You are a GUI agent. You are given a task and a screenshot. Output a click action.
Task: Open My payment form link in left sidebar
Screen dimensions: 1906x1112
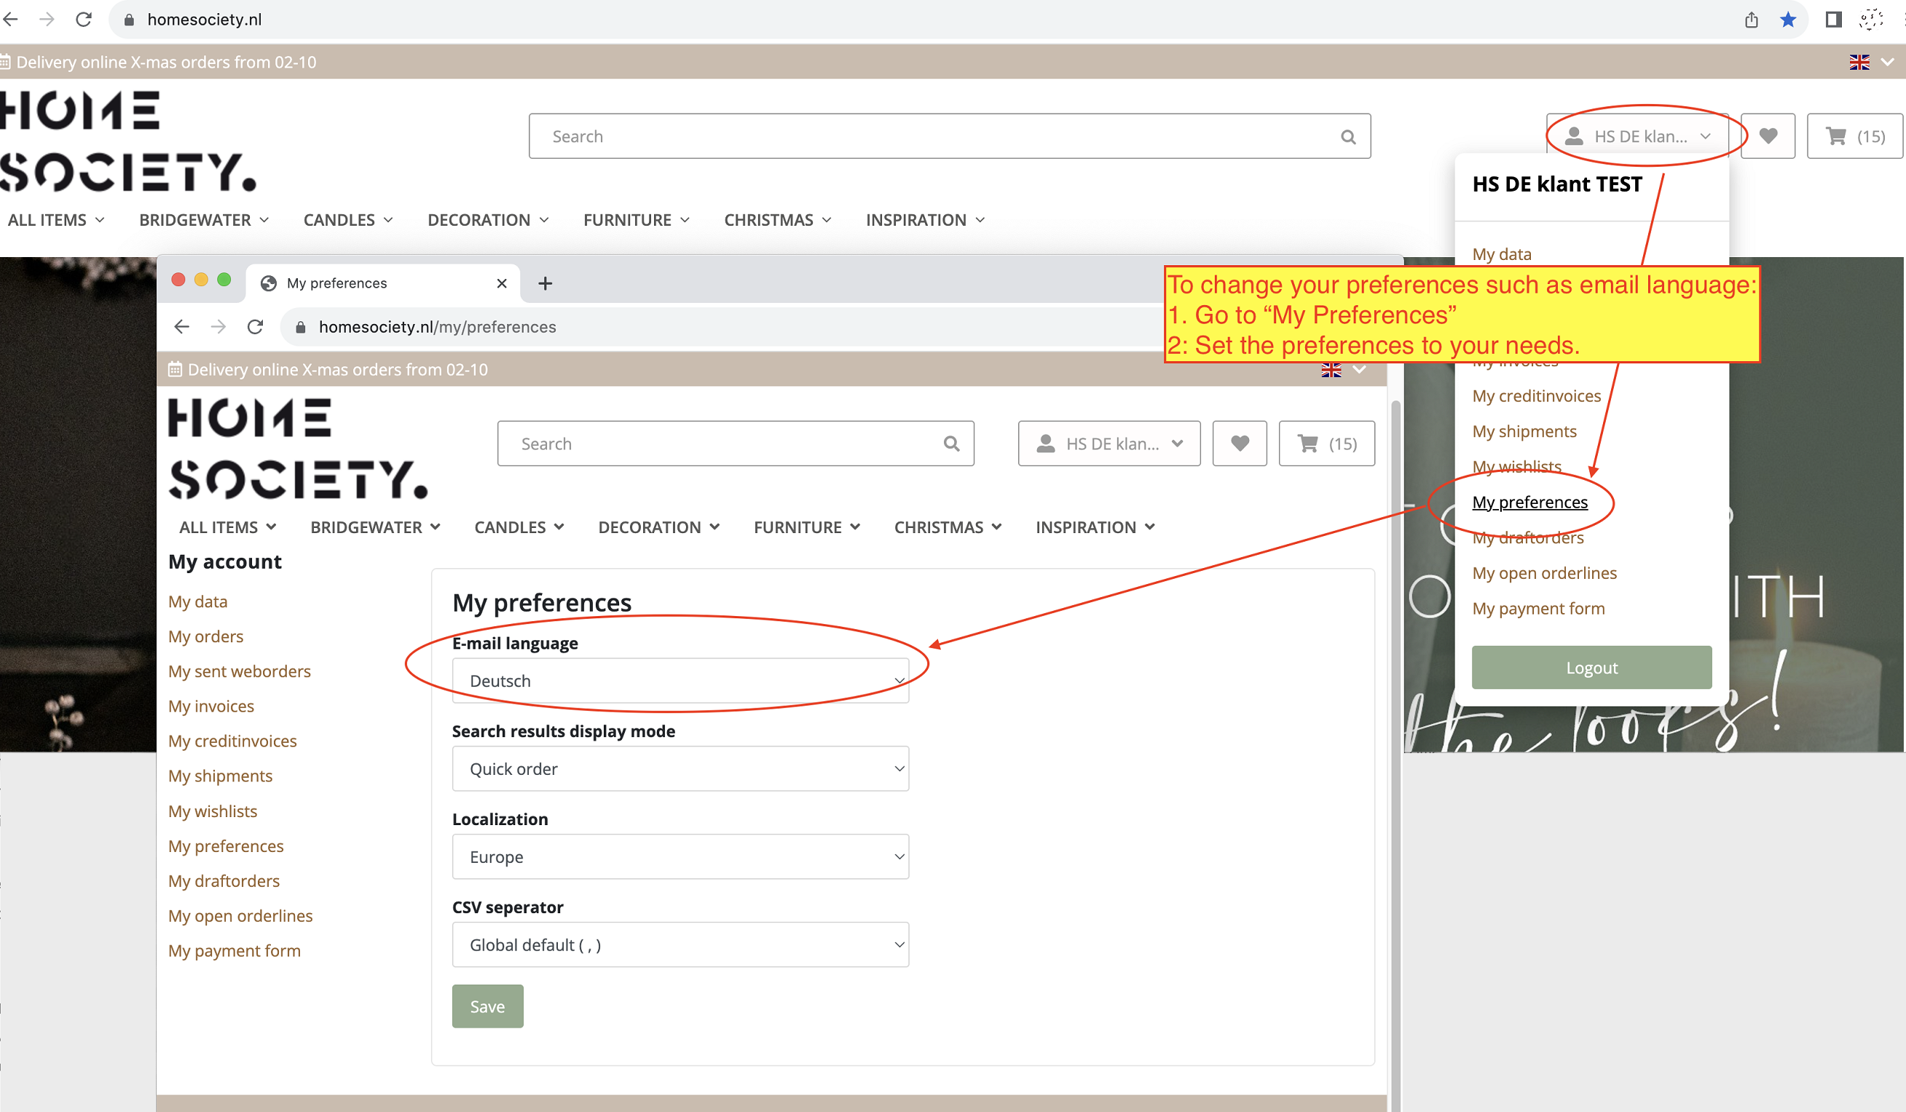(x=234, y=951)
